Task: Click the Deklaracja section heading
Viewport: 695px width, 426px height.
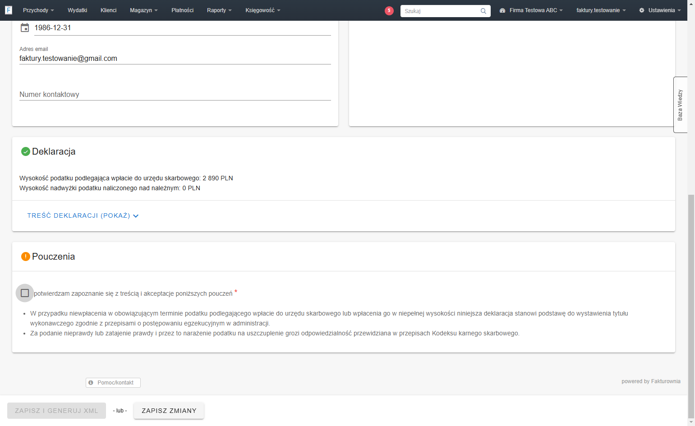Action: [54, 151]
